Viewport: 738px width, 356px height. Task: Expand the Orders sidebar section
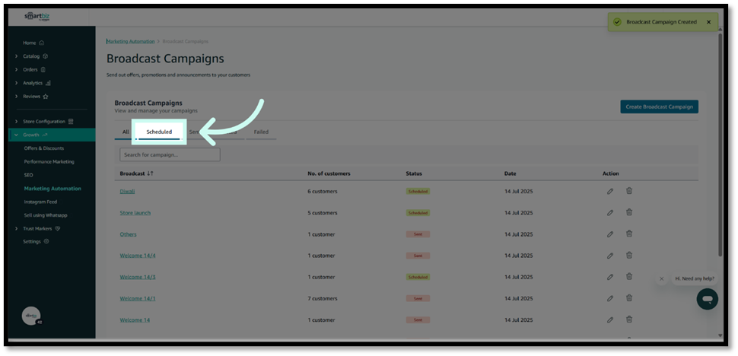click(x=30, y=69)
